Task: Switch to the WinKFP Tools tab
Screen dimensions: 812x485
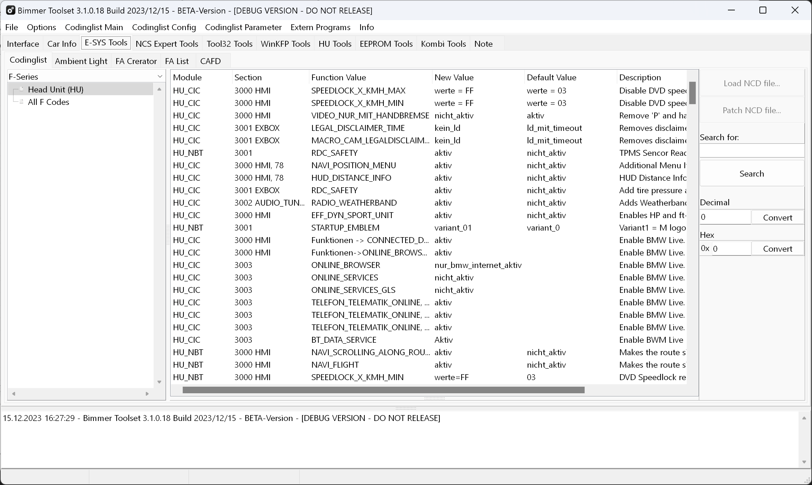Action: (x=285, y=44)
